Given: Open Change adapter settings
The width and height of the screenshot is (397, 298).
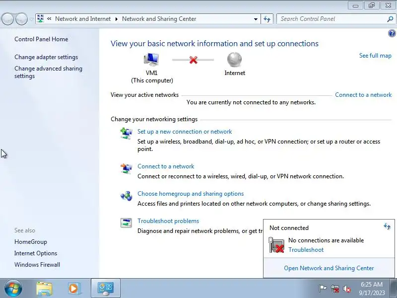Looking at the screenshot, I should 46,57.
